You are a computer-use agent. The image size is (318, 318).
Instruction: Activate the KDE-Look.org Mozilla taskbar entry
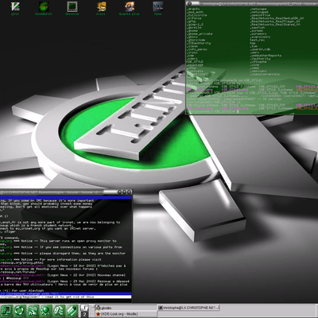(x=126, y=314)
